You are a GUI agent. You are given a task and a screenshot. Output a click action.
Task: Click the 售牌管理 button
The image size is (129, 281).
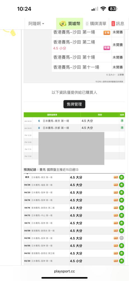click(x=74, y=104)
